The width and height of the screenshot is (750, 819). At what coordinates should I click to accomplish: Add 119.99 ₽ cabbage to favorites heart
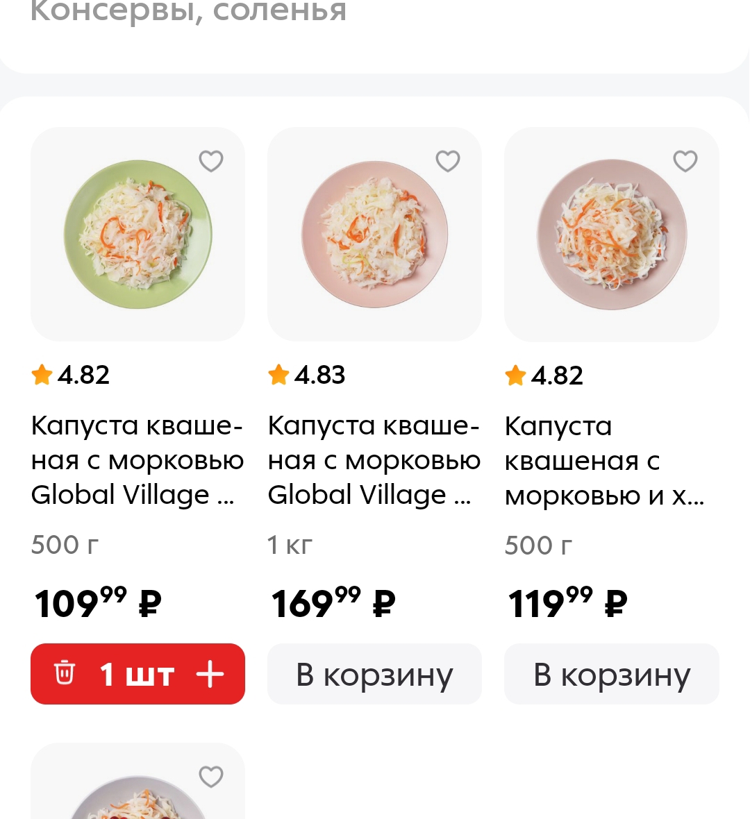click(685, 161)
